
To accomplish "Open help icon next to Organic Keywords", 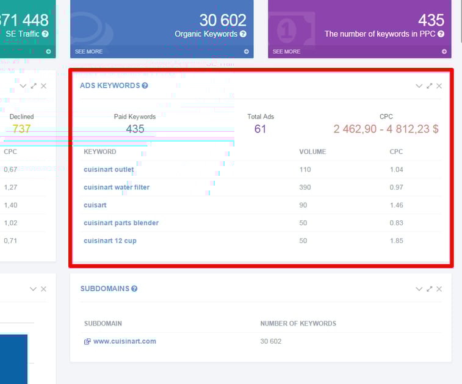I will (243, 34).
